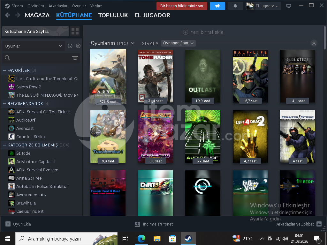Open the Yardım menu

(x=96, y=6)
